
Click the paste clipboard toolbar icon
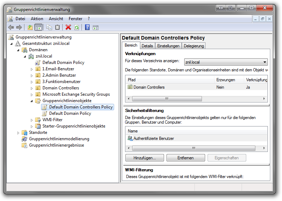click(57, 28)
